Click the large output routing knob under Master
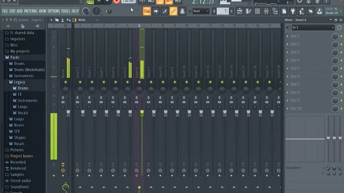Screen dimensions: 344x193 (66, 187)
